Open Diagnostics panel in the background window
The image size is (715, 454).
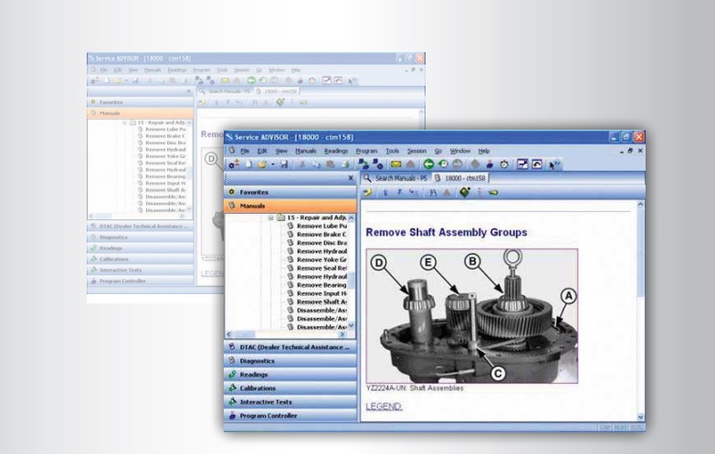[141, 238]
